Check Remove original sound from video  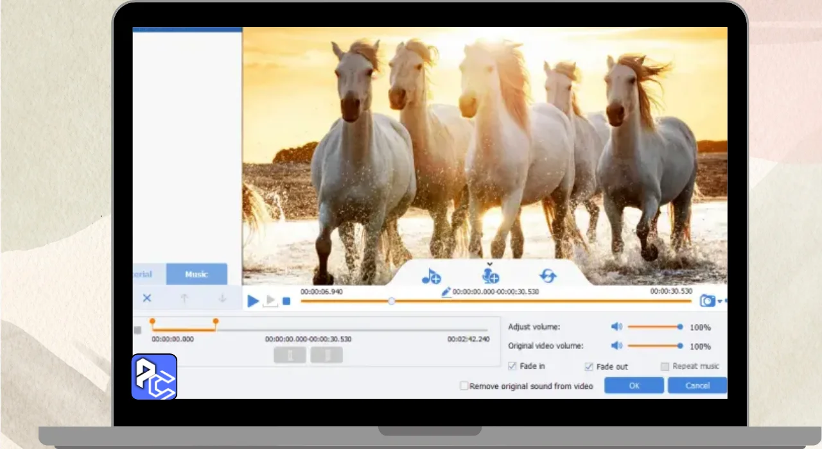tap(464, 386)
